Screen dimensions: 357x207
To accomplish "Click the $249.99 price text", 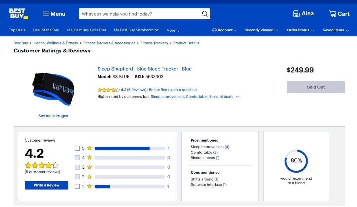I will point(300,70).
